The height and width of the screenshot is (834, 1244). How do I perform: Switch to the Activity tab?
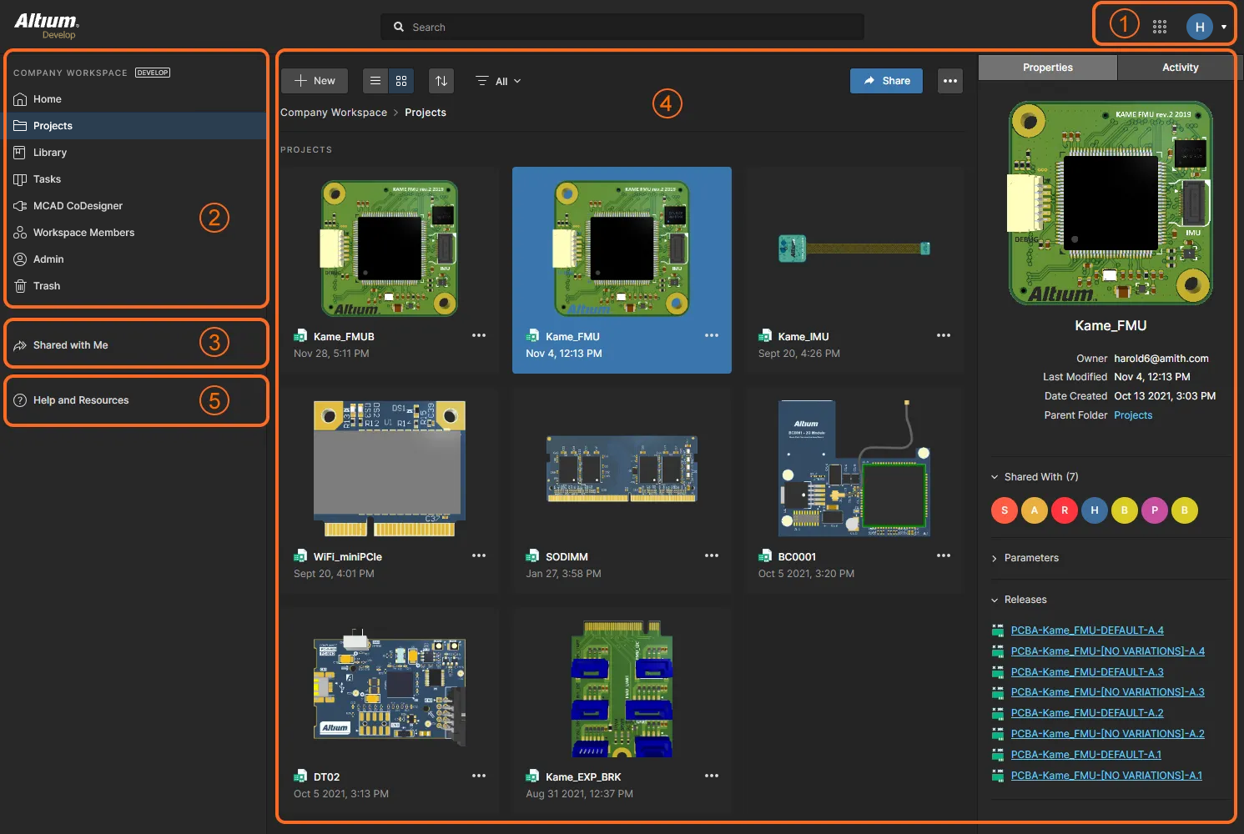(x=1180, y=68)
